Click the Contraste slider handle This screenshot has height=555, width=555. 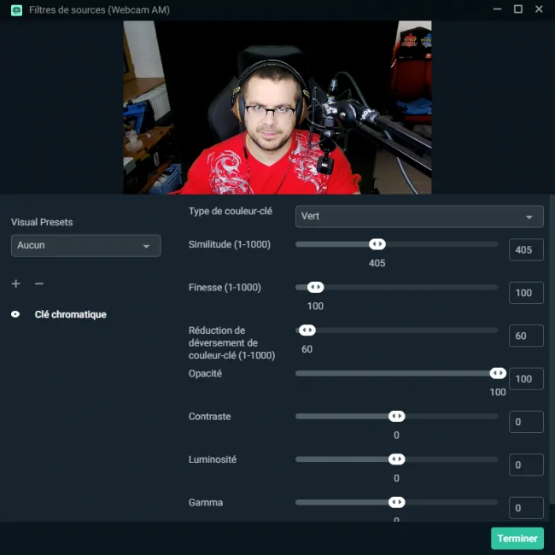click(396, 417)
